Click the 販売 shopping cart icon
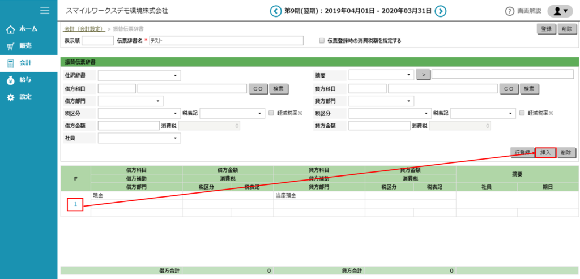Viewport: 580px width, 279px height. point(10,46)
